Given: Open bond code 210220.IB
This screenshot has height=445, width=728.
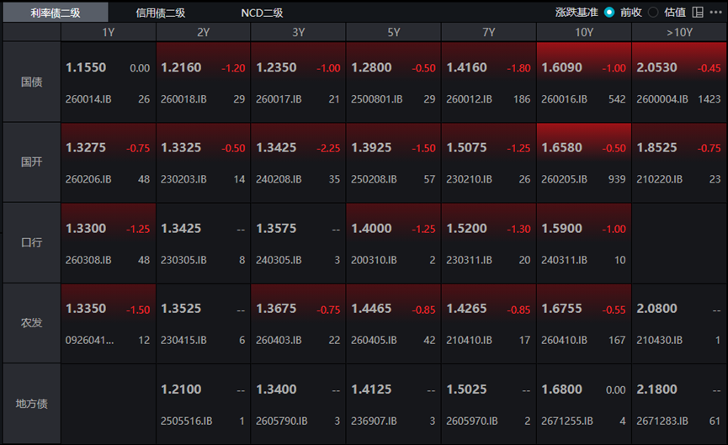Looking at the screenshot, I should 659,179.
